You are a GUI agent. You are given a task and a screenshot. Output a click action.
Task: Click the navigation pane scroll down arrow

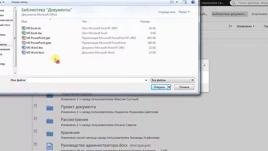point(15,73)
